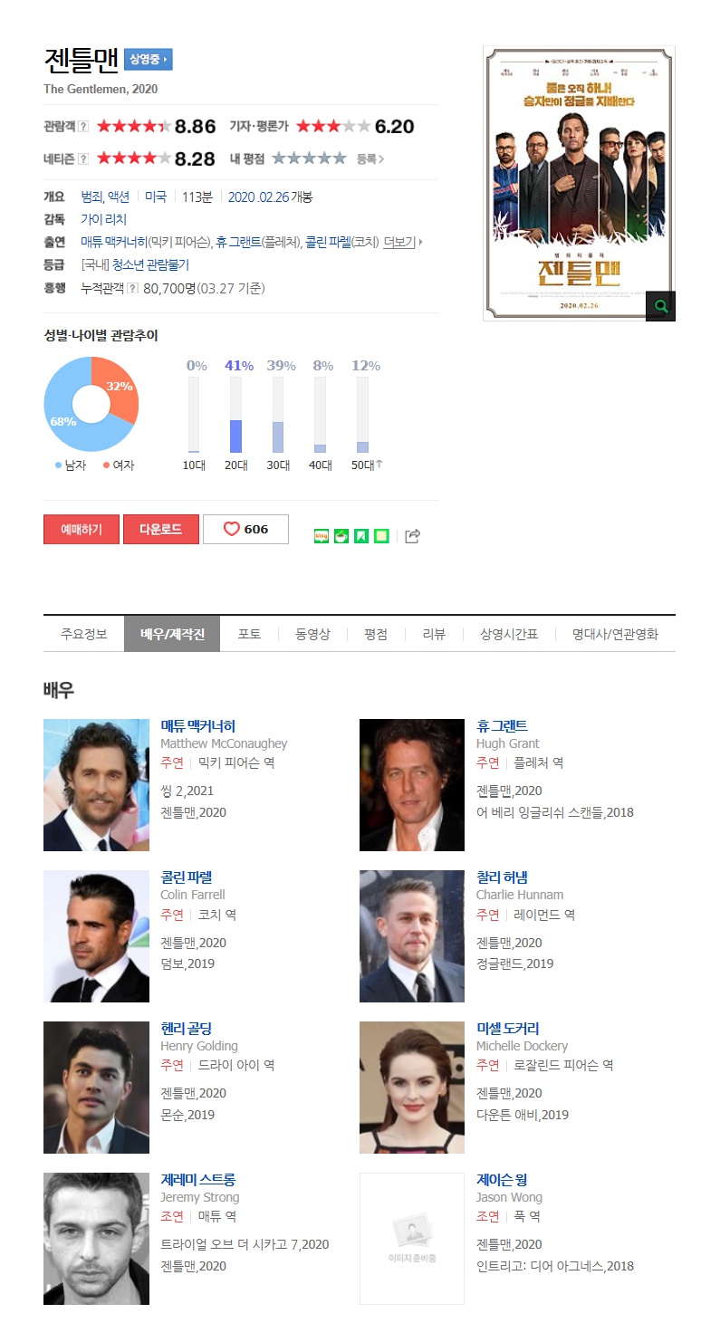Enlarge the poster with magnifier icon
The width and height of the screenshot is (720, 1323).
660,306
